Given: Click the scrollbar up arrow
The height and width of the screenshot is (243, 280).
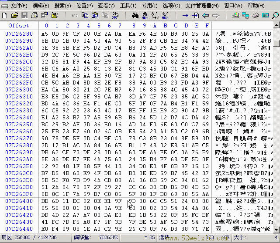Looking at the screenshot, I should click(277, 25).
